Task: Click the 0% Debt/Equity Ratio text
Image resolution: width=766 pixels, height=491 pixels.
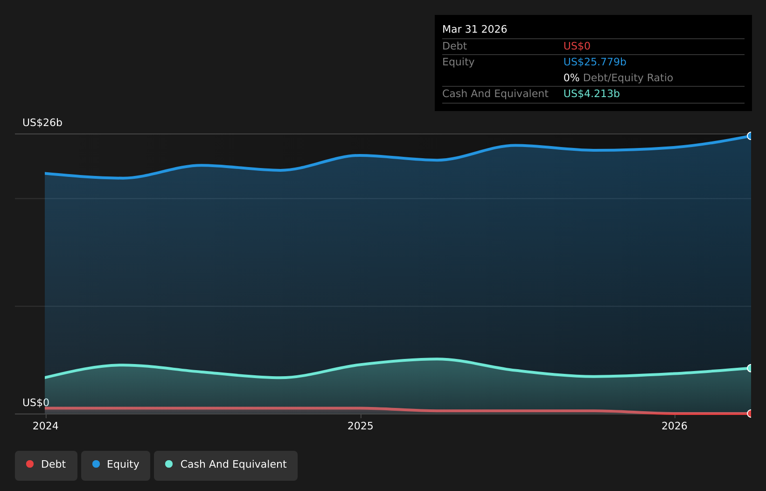Action: [x=618, y=78]
